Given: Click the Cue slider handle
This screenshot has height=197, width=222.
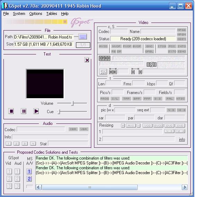Looking at the screenshot, I should [x=59, y=112].
